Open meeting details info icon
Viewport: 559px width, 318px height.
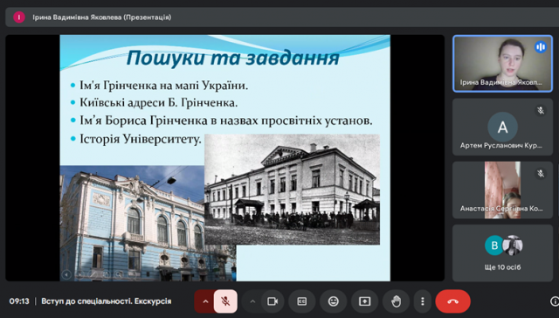click(555, 301)
